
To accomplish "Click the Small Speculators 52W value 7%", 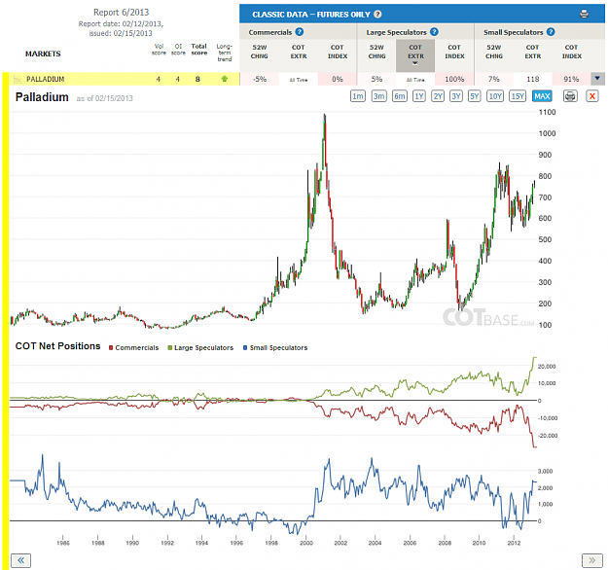I will pyautogui.click(x=493, y=79).
